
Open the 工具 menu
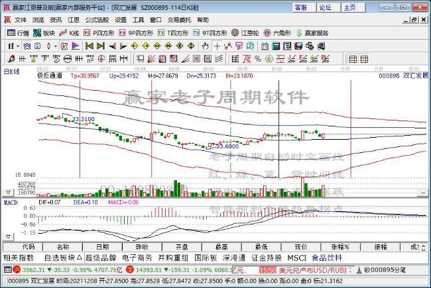tap(139, 20)
